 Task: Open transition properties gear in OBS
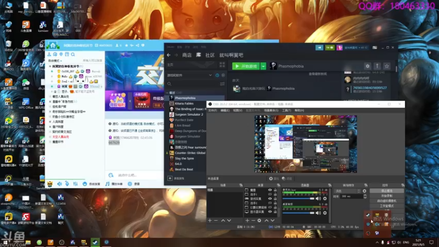(364, 191)
